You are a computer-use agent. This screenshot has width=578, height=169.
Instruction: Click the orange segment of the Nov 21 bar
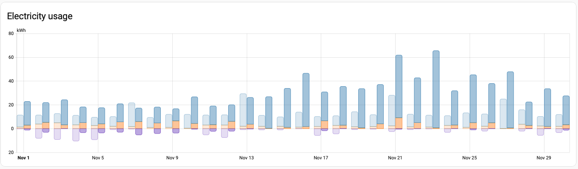coord(399,123)
